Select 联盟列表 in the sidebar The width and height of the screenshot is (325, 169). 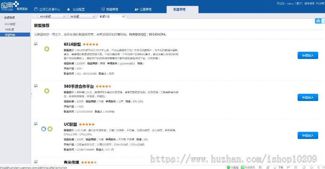coord(15,35)
